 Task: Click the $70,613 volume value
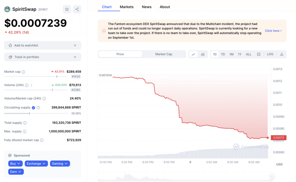click(75, 85)
